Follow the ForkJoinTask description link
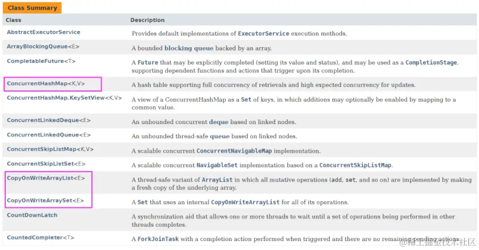This screenshot has width=479, height=250. (158, 239)
